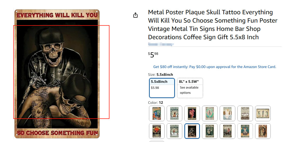
Task: Pick the three skeletons horizontal poster swatch
Action: tap(263, 113)
